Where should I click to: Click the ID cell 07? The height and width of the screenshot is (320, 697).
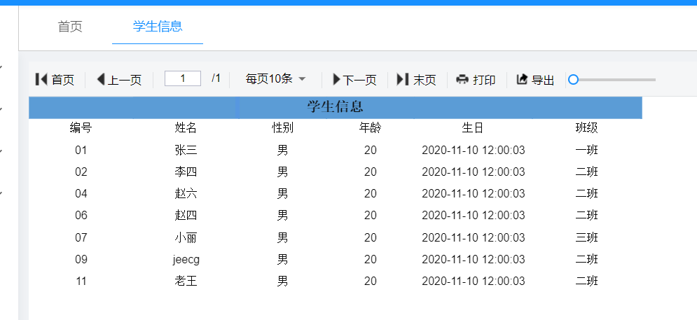click(81, 237)
